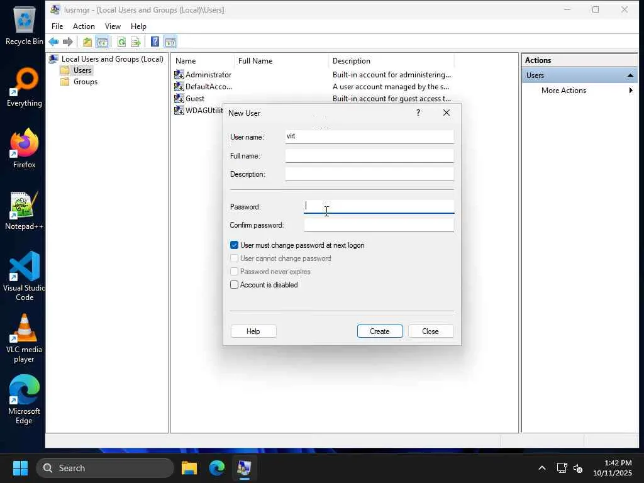Collapse the Users section in Actions pane
644x483 pixels.
click(630, 75)
